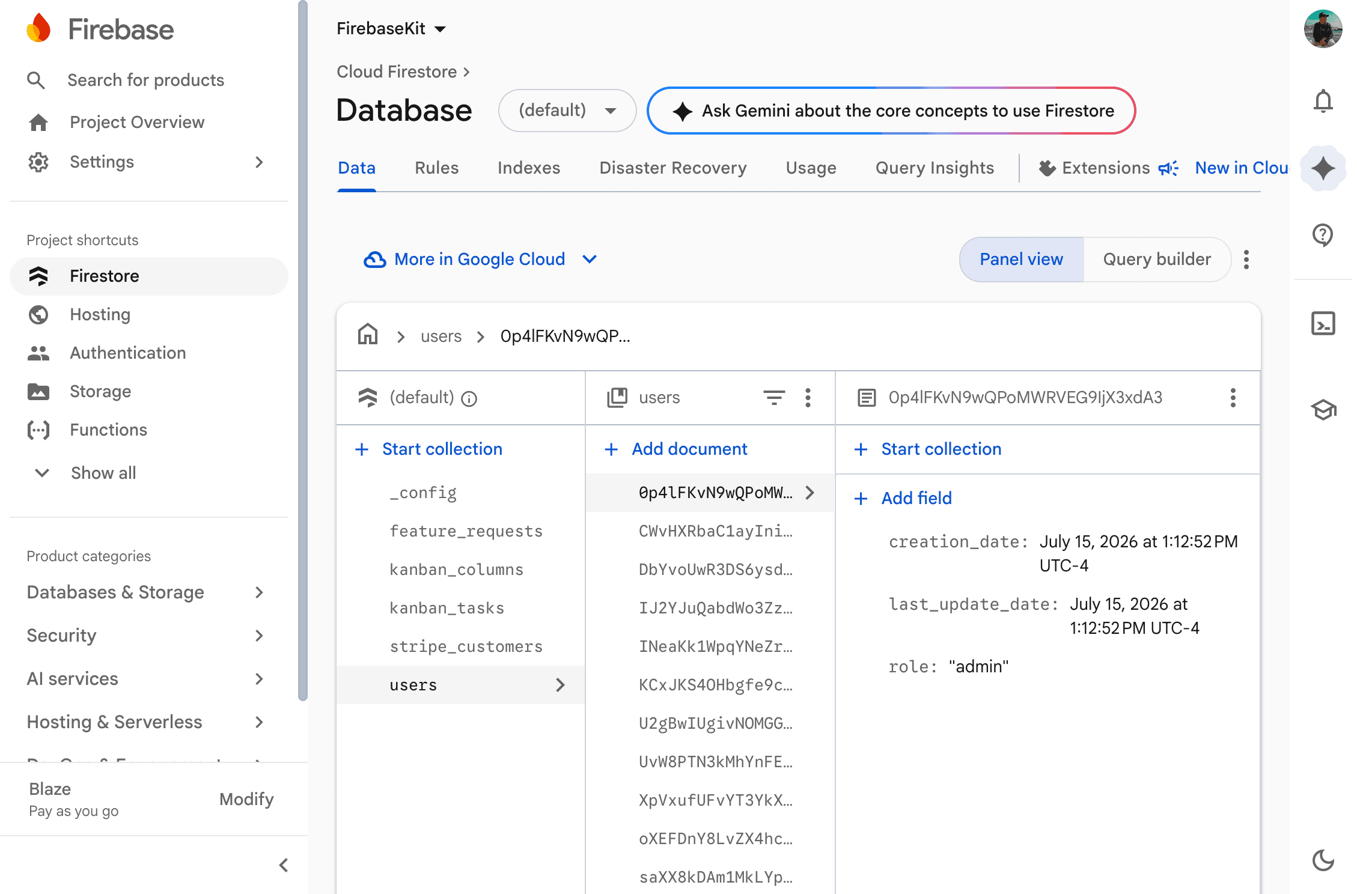Open the (default) database dropdown

(567, 111)
